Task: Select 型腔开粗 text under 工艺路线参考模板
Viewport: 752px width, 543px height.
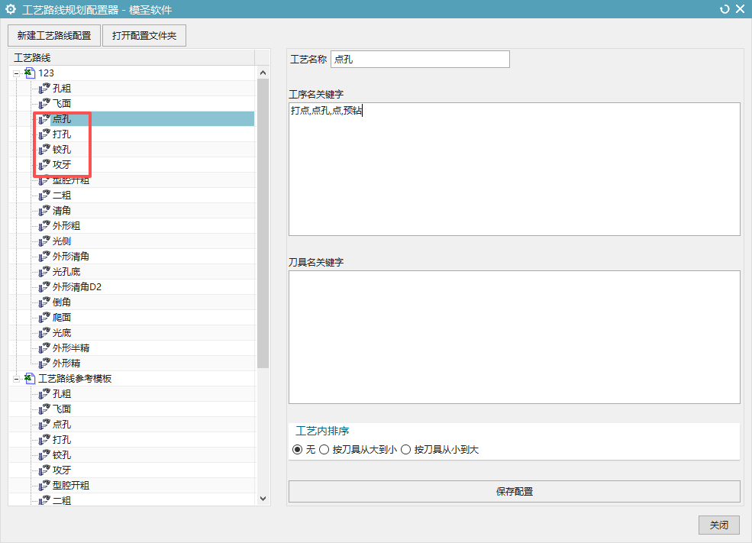Action: [71, 486]
